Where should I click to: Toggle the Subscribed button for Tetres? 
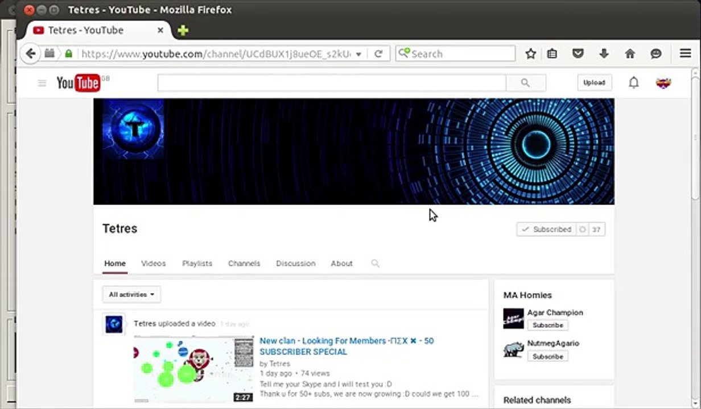click(546, 229)
